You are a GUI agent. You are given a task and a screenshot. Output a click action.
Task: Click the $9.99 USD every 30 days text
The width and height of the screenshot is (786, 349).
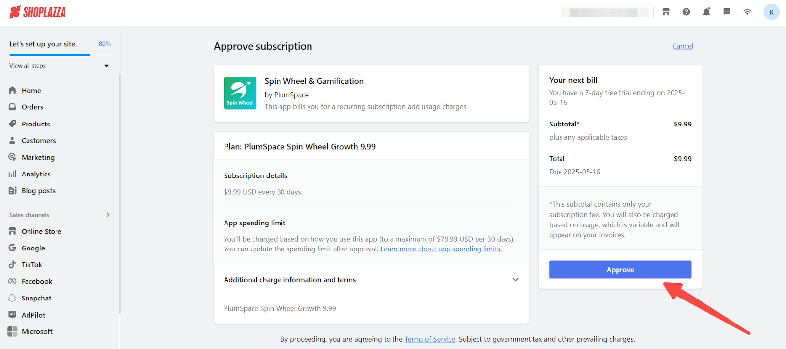[x=263, y=192]
